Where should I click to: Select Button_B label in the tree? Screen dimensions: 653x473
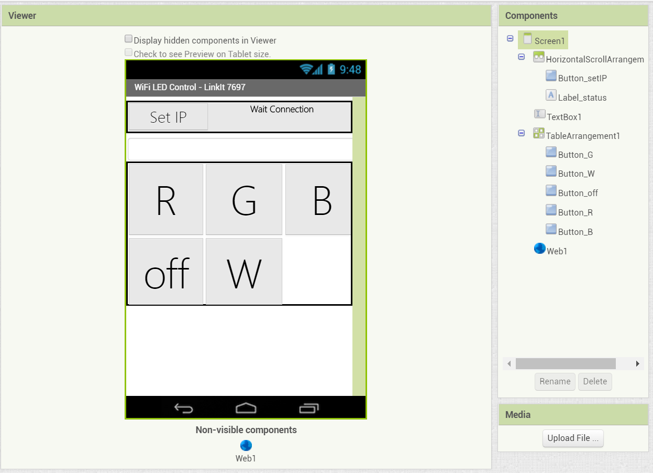click(x=575, y=232)
